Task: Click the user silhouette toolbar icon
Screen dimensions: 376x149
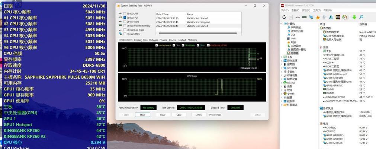Action: pos(331,17)
